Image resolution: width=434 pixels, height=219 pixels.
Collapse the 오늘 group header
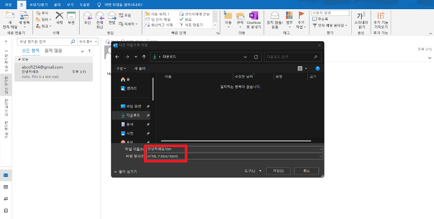(19, 60)
